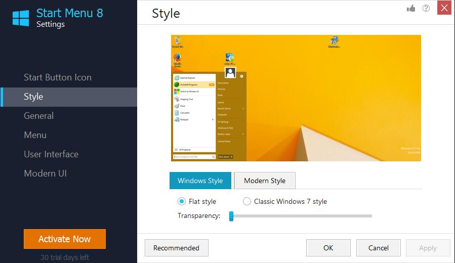This screenshot has height=263, width=455.
Task: Click the thumbs-up like icon
Action: click(x=411, y=9)
